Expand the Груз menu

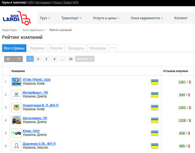(45, 18)
